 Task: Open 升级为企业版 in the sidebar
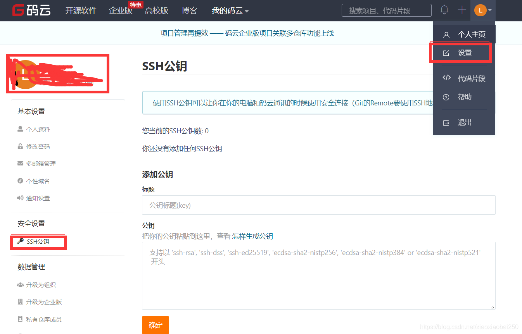[x=44, y=302]
